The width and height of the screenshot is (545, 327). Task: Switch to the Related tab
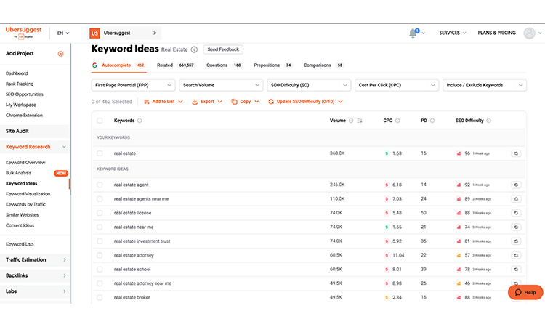click(x=176, y=65)
